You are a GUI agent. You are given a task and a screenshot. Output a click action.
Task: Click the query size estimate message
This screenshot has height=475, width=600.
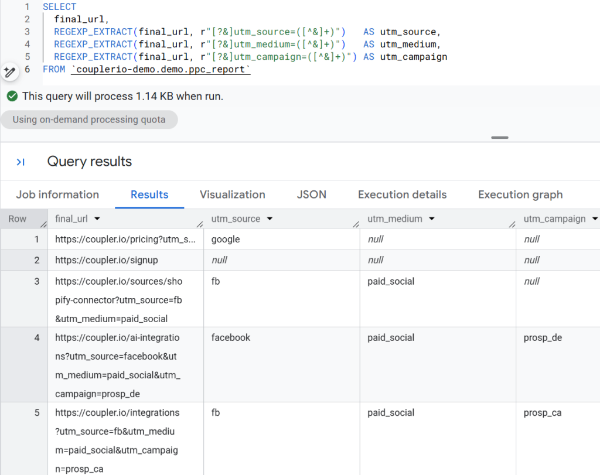122,97
